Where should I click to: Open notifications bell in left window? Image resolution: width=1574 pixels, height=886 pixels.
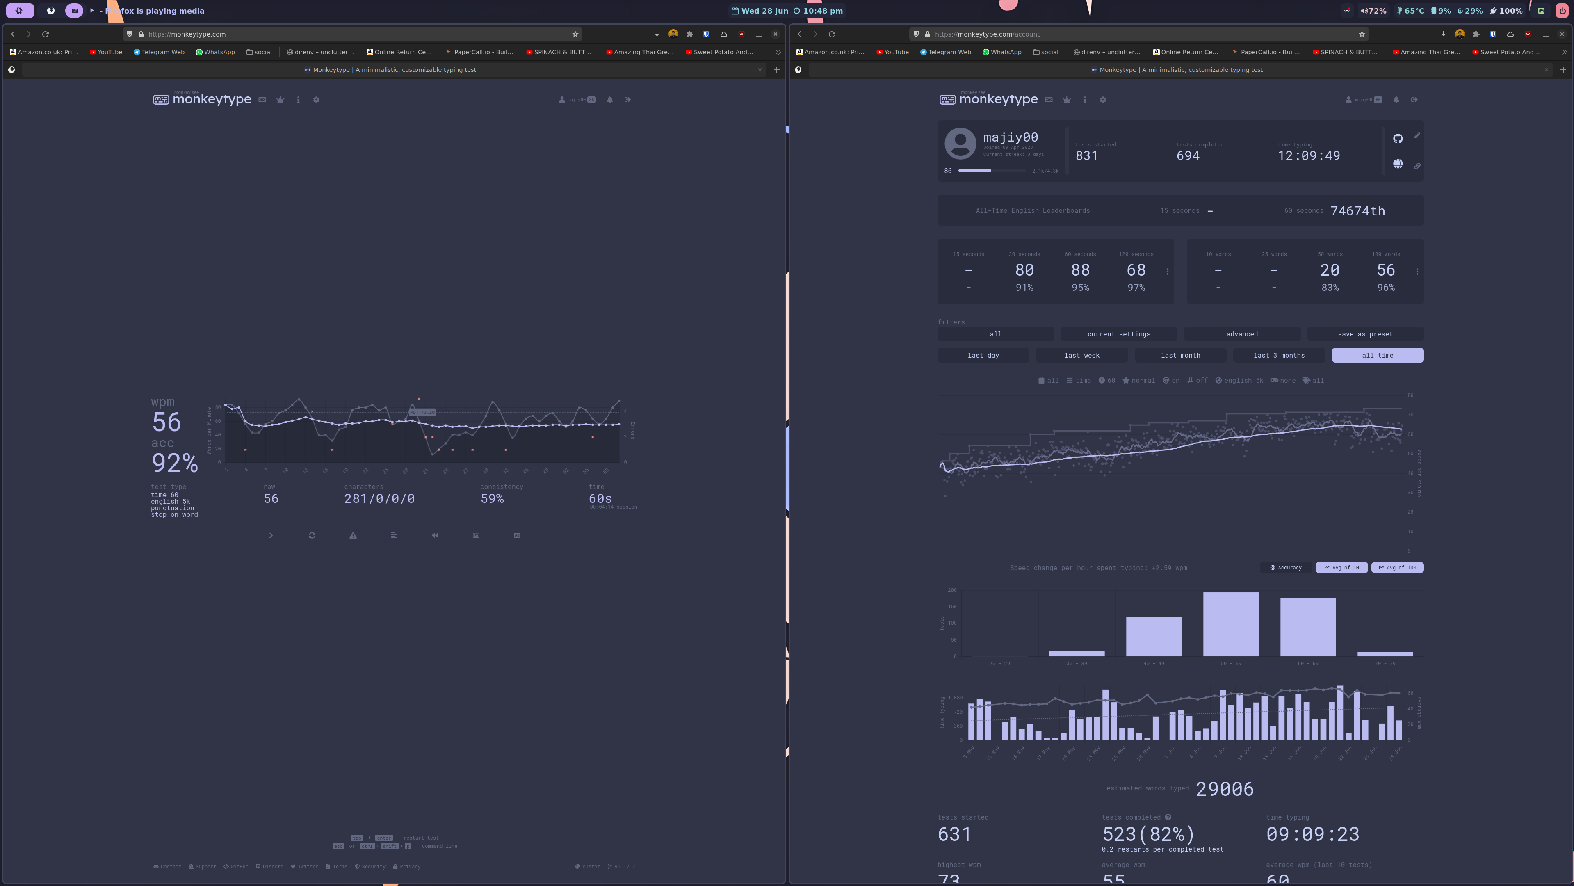click(x=610, y=100)
